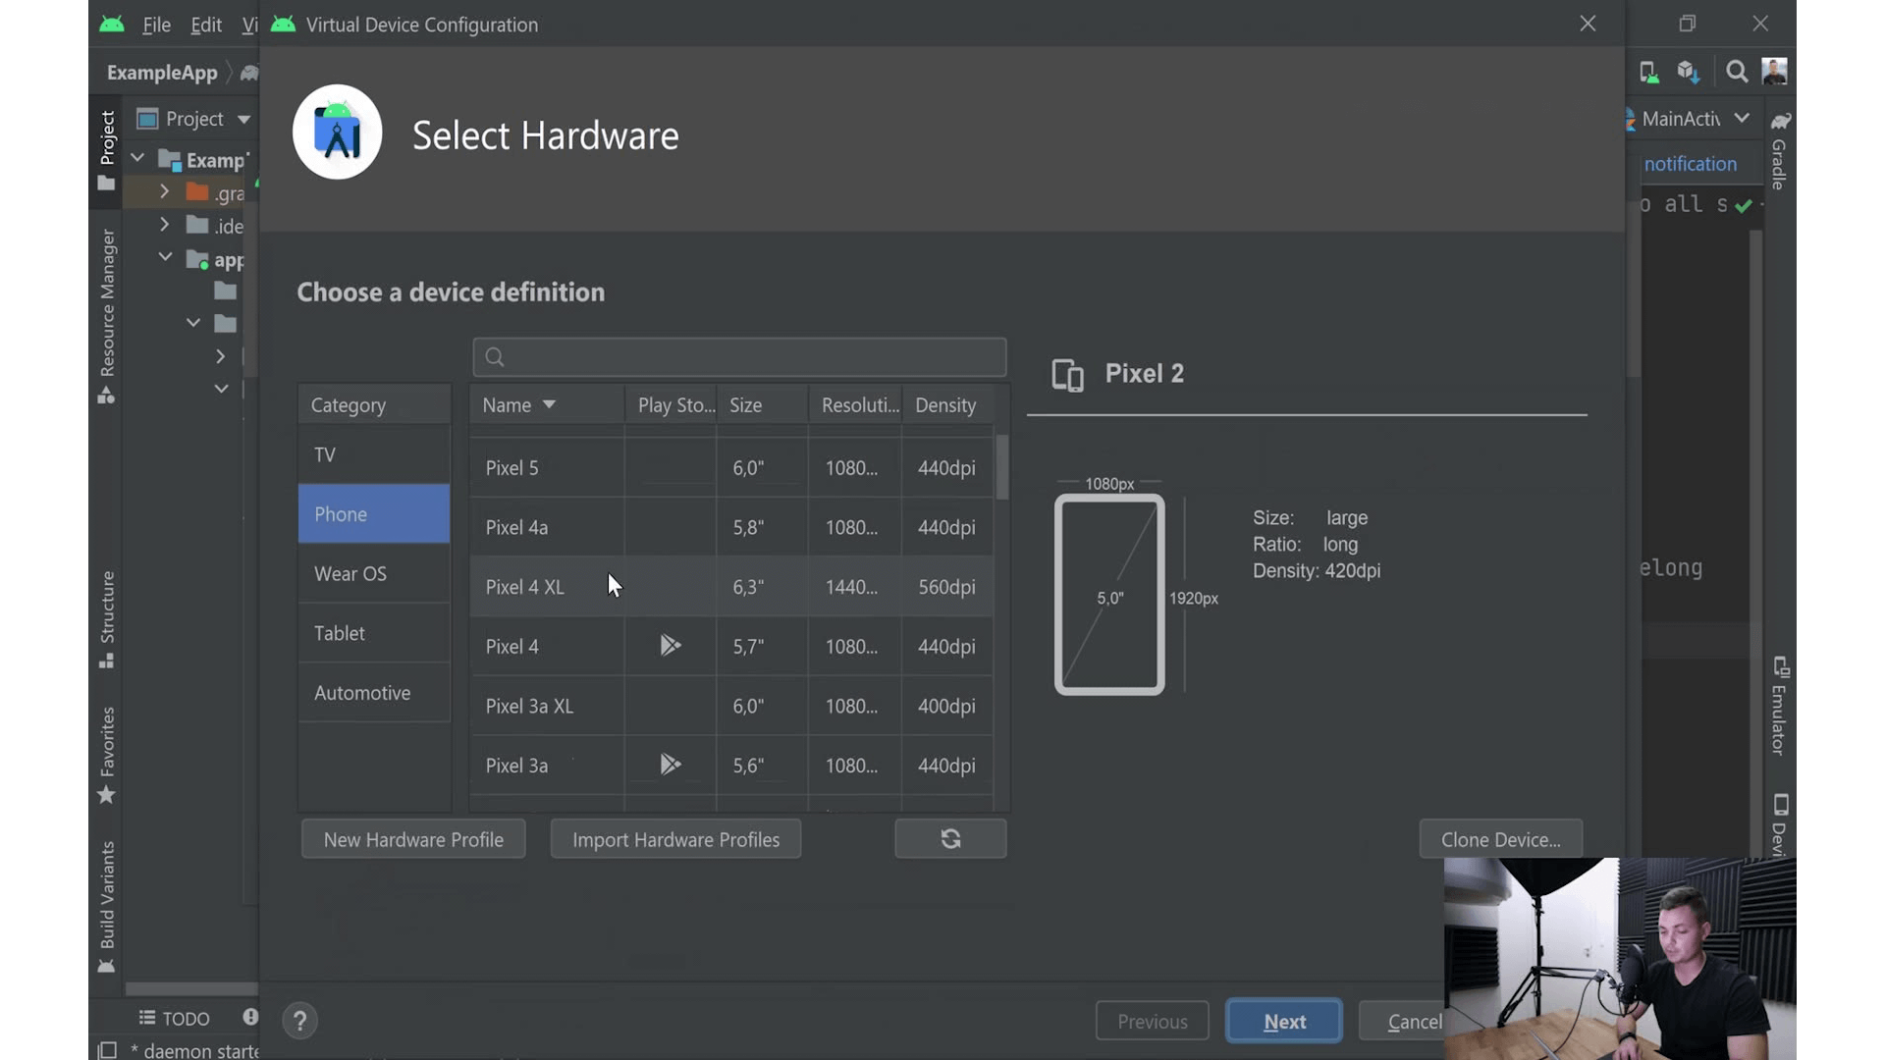This screenshot has width=1885, height=1060.
Task: Click the refresh/sync hardware profiles icon
Action: (950, 839)
